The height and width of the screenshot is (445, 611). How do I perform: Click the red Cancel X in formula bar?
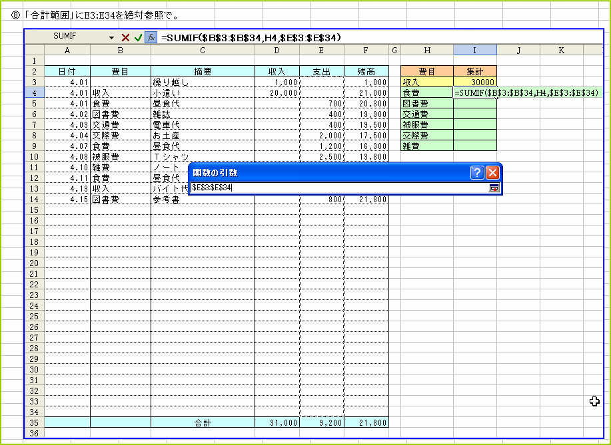tap(125, 38)
